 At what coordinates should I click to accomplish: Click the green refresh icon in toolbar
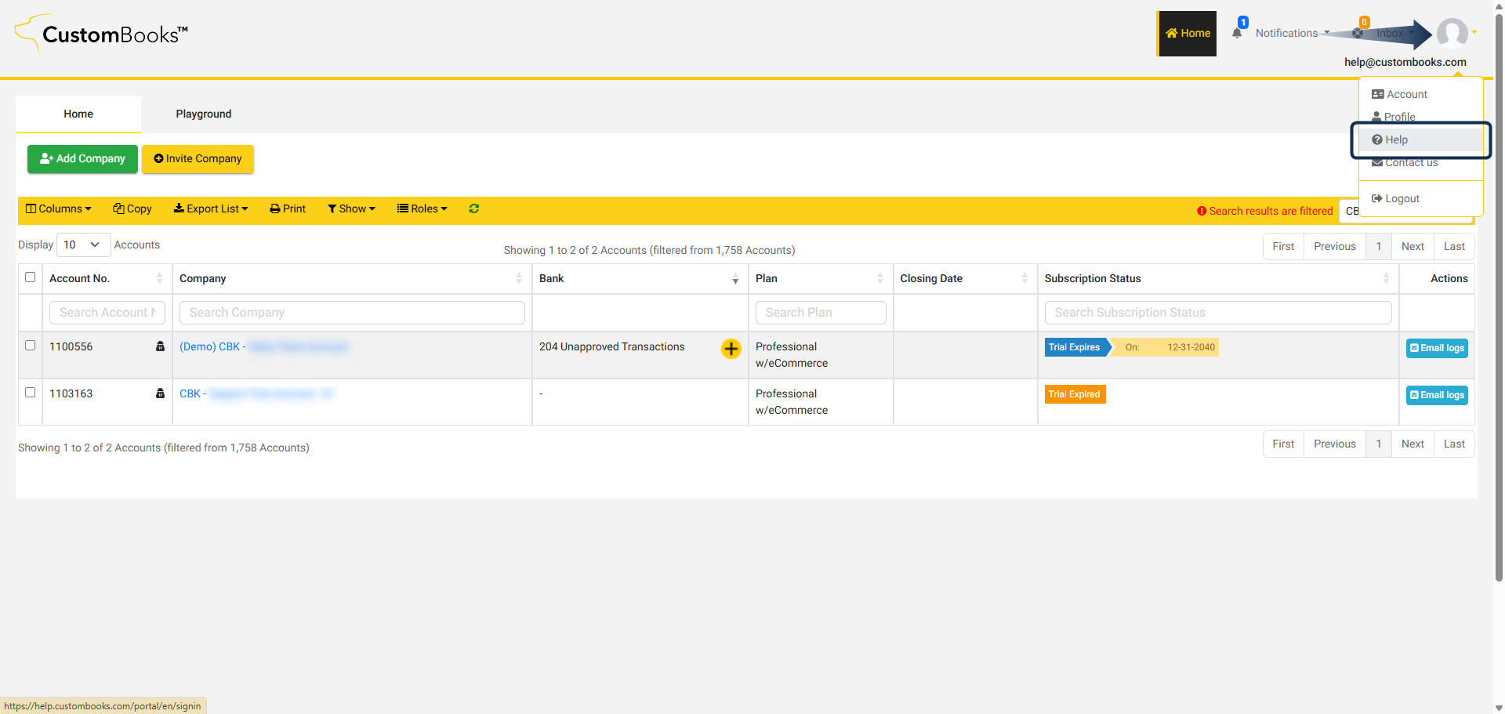[473, 208]
